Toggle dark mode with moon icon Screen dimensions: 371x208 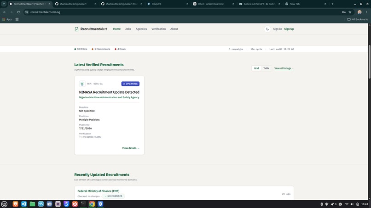click(x=267, y=29)
